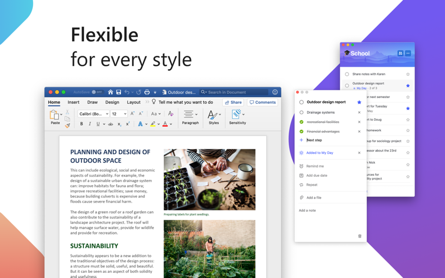Check off the Drainage systems step

(x=301, y=112)
